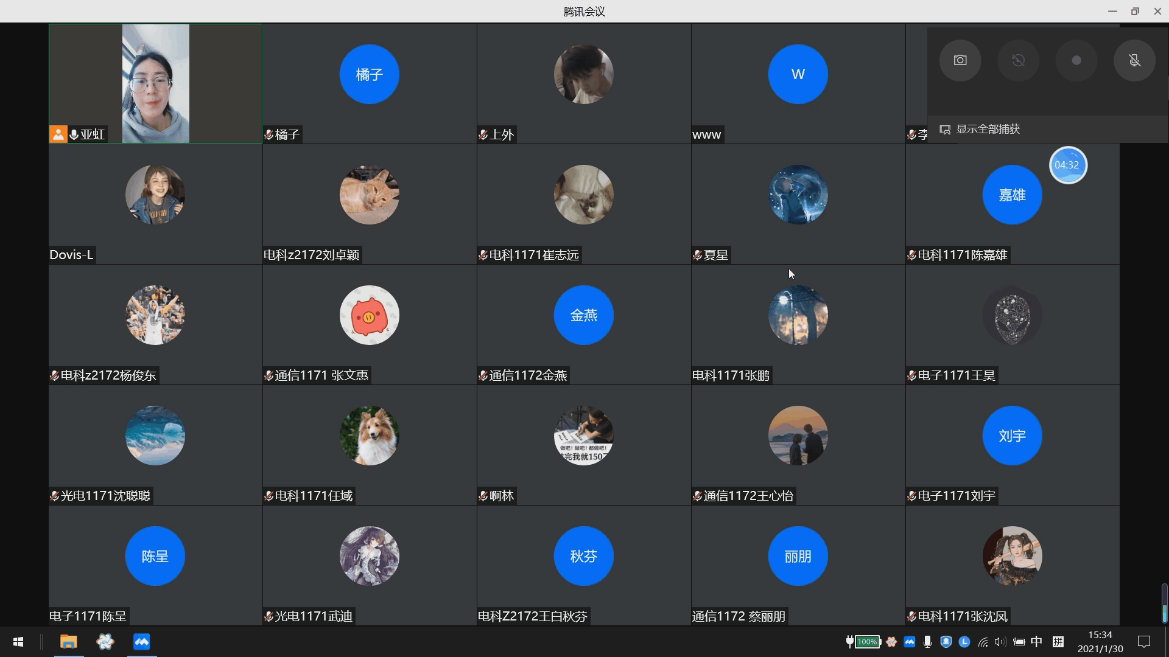Click the record last 30 seconds icon
The height and width of the screenshot is (657, 1169).
(1018, 60)
